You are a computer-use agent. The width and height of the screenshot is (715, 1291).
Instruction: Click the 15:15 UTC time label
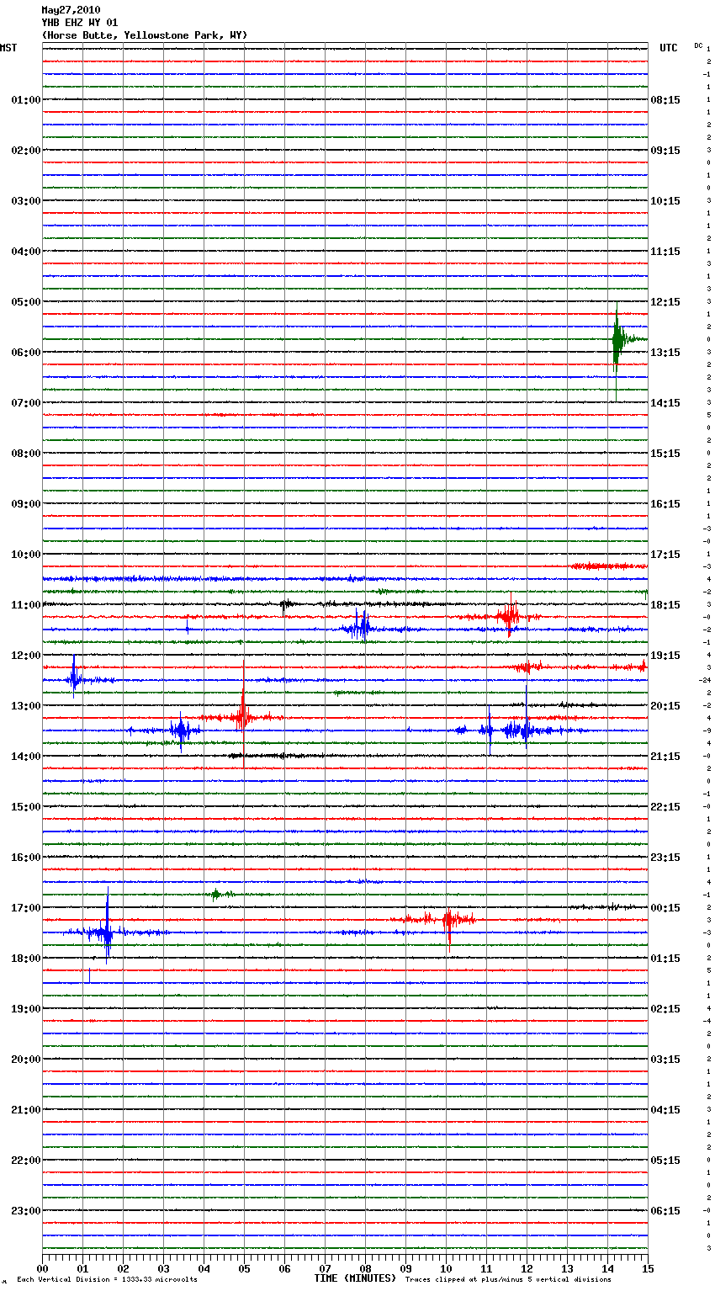click(x=665, y=454)
